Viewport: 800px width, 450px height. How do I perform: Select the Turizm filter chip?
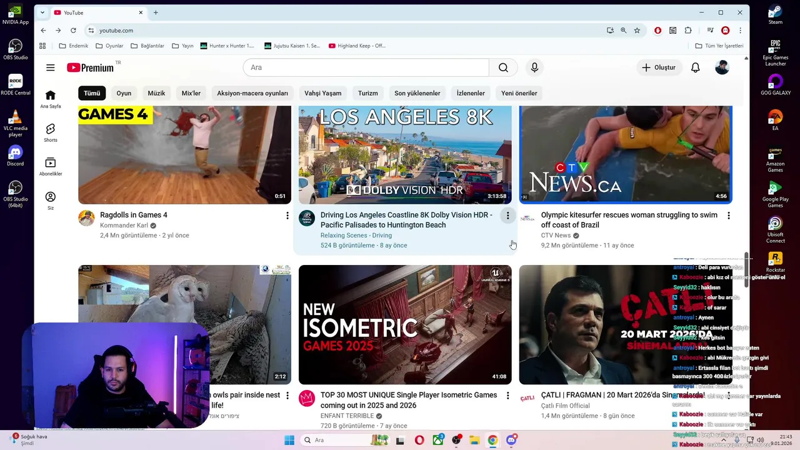tap(367, 93)
